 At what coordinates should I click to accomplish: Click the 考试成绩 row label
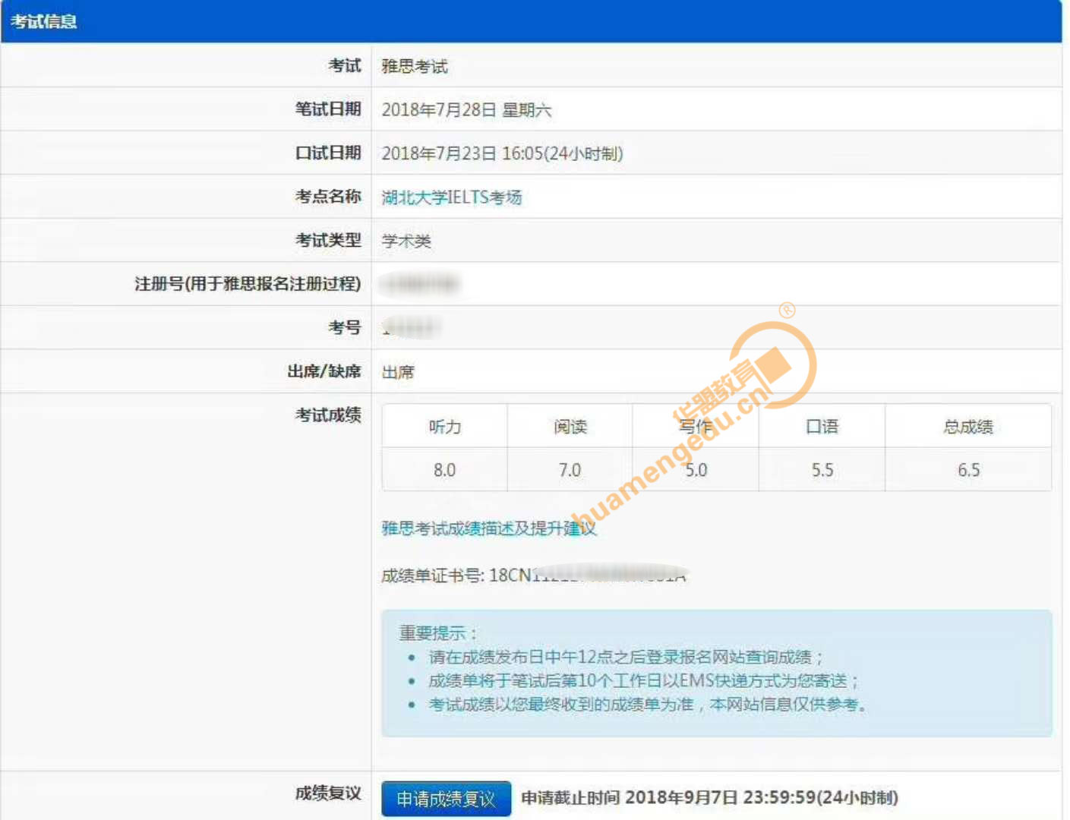coord(328,415)
